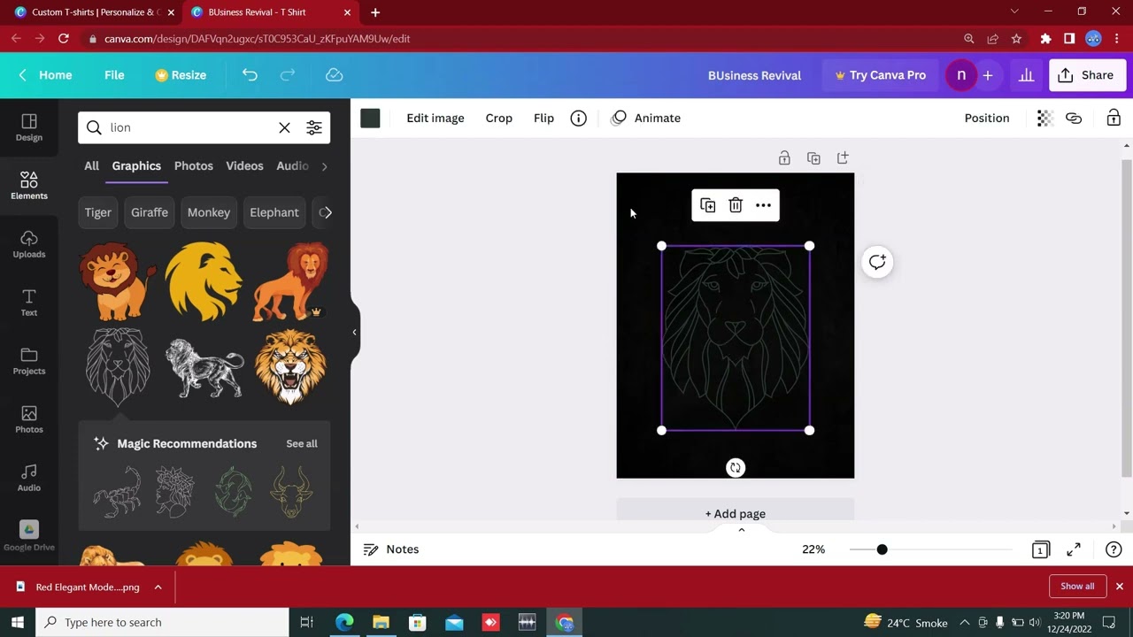
Task: Open the user account avatar
Action: (961, 75)
